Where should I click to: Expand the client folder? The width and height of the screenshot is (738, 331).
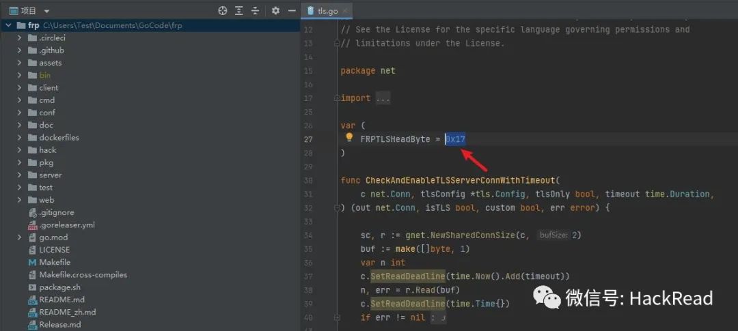click(x=20, y=87)
